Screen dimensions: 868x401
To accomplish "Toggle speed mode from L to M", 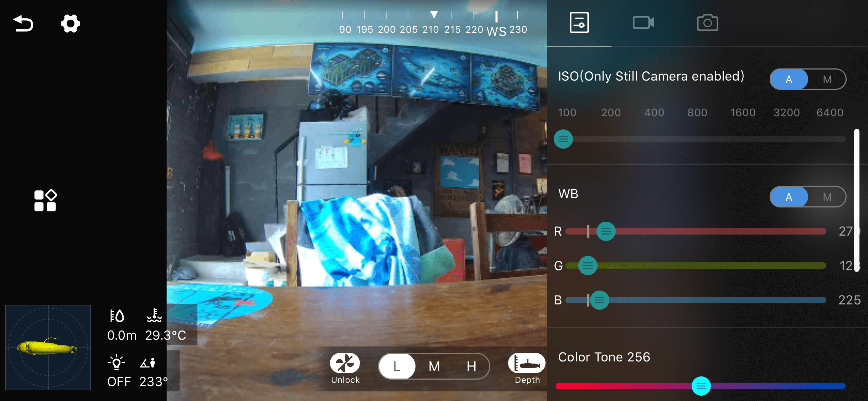I will (433, 365).
